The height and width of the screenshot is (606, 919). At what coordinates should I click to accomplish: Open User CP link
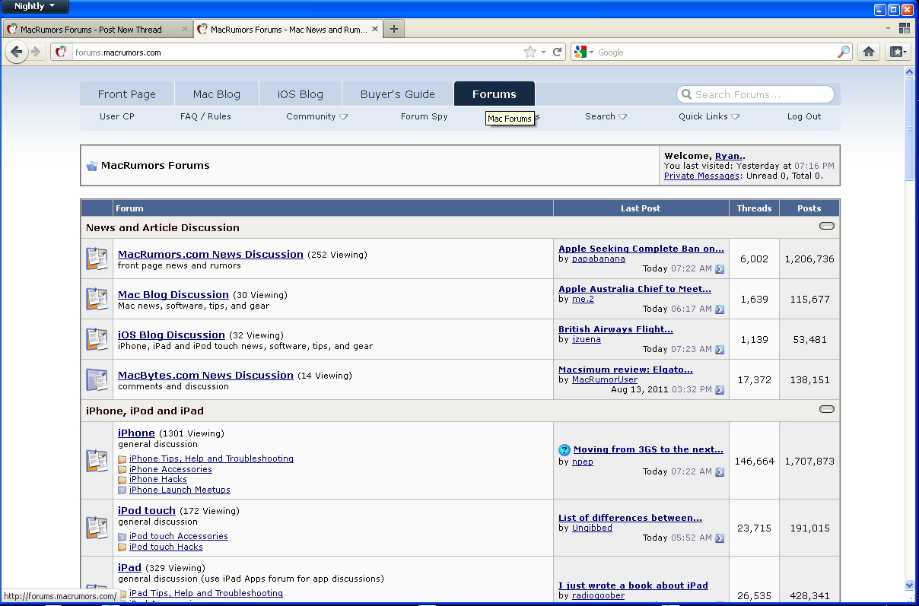(x=117, y=116)
